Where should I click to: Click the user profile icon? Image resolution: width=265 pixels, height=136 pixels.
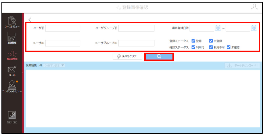254,7
